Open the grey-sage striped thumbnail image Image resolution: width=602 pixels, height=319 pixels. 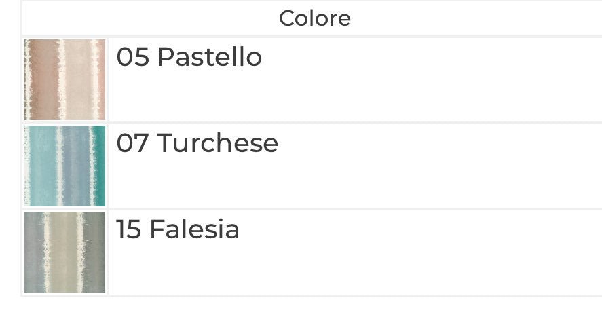[x=65, y=252]
